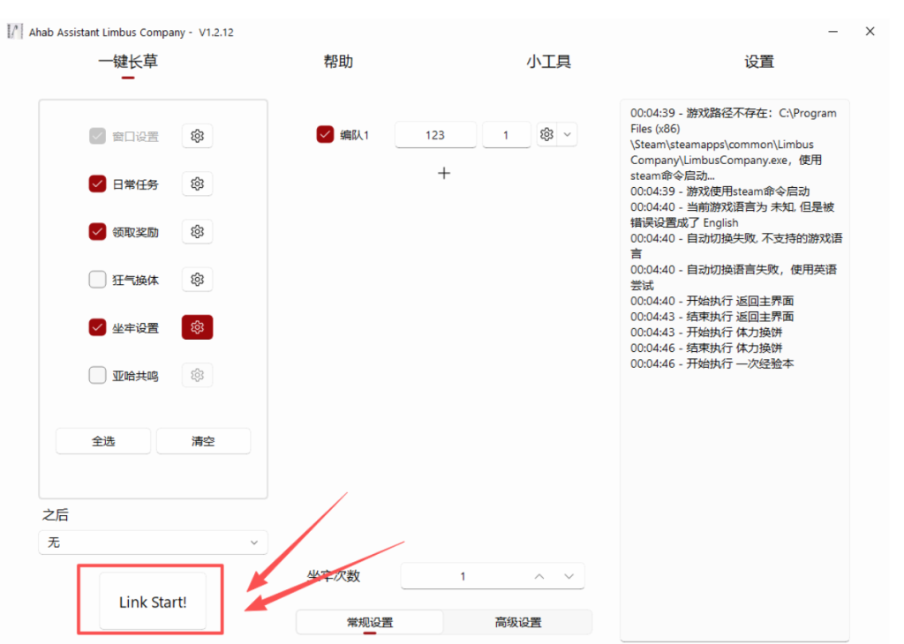Image resolution: width=904 pixels, height=644 pixels.
Task: Open settings gear for 领取奖励
Action: (x=197, y=231)
